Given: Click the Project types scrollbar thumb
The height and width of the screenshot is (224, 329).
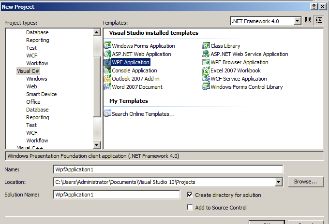Looking at the screenshot, I should point(96,87).
